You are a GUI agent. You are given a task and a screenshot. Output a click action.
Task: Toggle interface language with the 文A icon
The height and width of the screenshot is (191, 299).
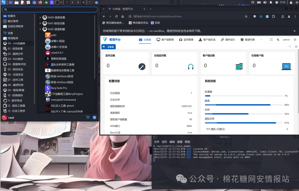278,40
